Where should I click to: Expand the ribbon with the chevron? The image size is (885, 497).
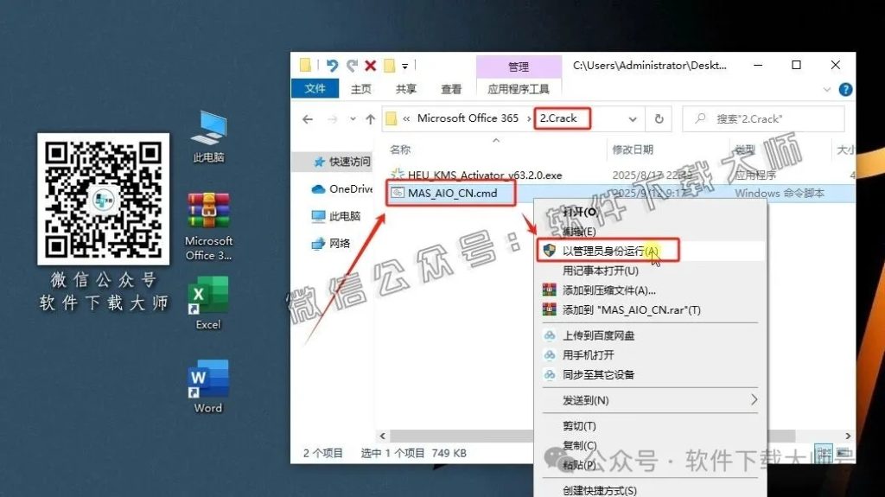pyautogui.click(x=827, y=90)
